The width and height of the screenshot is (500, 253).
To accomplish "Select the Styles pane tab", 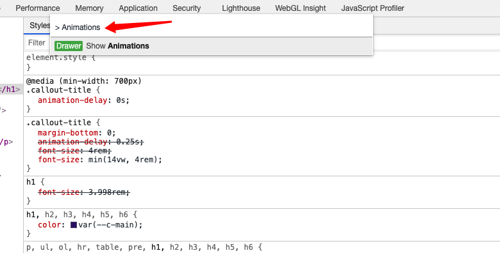I will 40,26.
